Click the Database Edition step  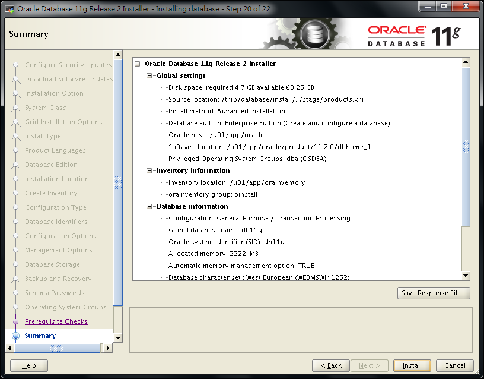tap(51, 165)
